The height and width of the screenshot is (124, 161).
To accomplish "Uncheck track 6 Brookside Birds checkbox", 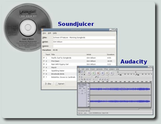I will coord(44,74).
